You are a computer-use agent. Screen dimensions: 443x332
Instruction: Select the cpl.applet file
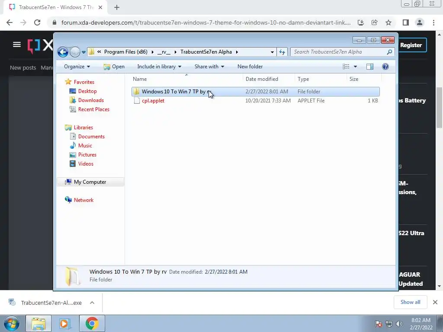point(255,101)
